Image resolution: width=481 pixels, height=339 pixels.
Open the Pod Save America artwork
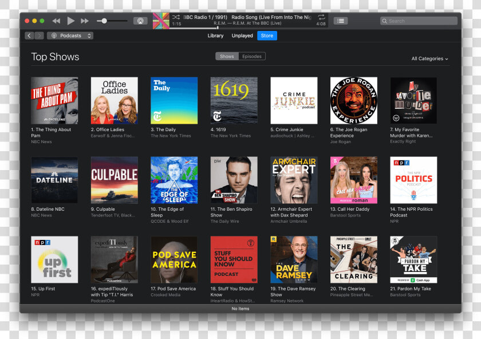point(174,259)
